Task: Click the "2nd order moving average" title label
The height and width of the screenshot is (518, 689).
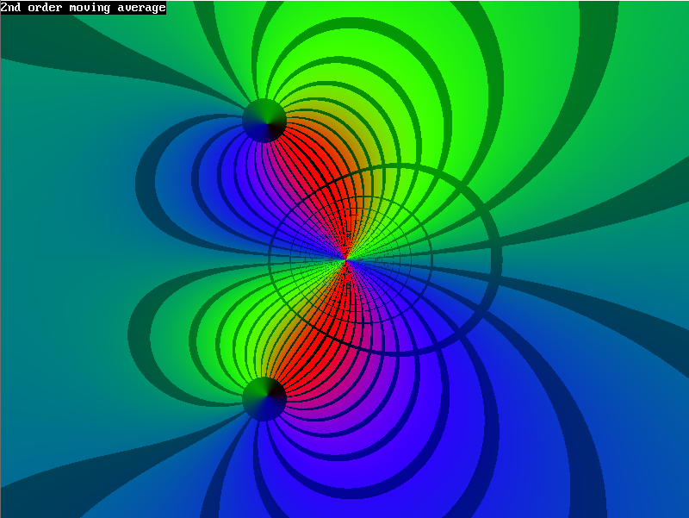Action: [84, 8]
